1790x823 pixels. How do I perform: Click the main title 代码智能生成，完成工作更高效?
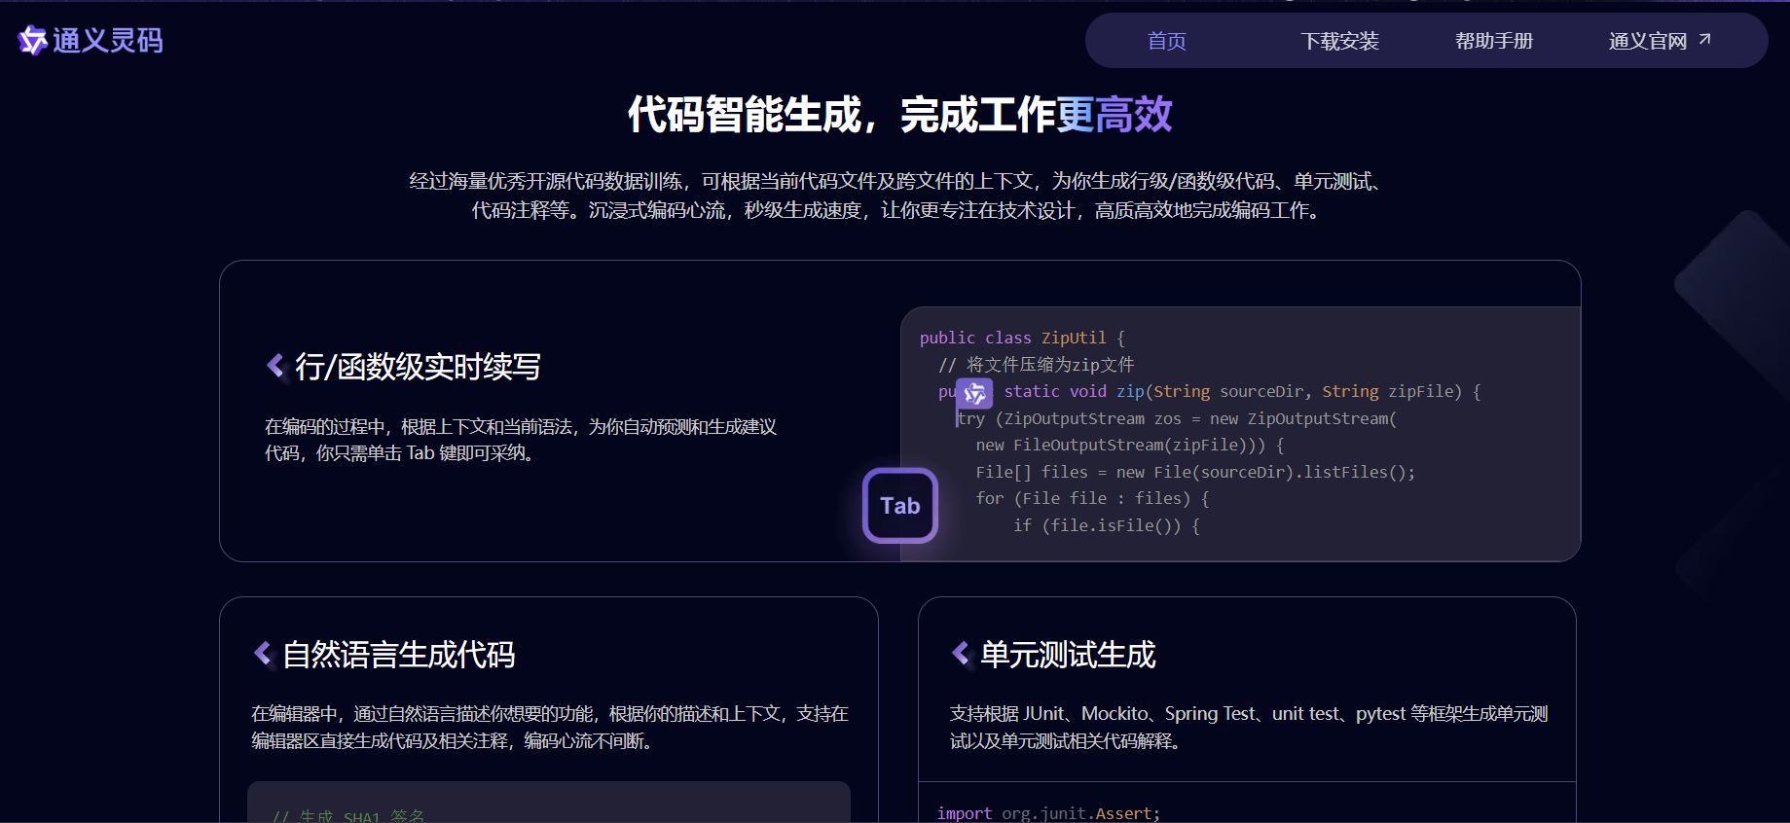[x=899, y=115]
